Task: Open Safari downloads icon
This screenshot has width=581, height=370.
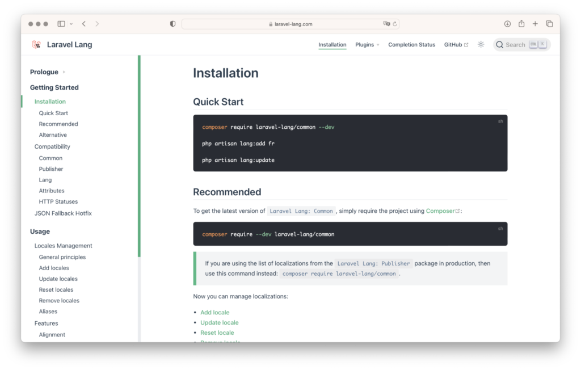Action: [507, 24]
